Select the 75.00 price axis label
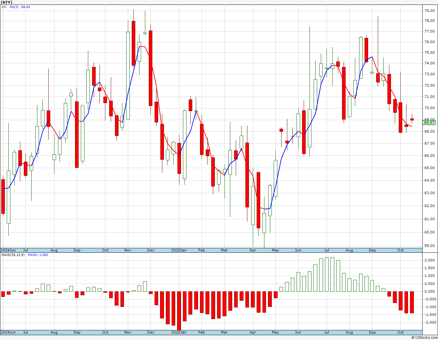Screen dimensions: 438x340 [x=429, y=52]
